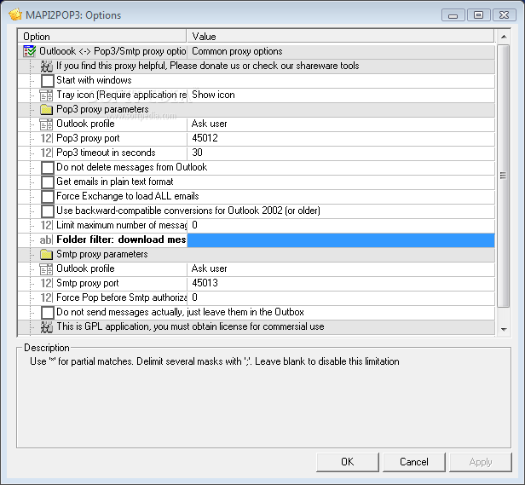Click the folder icon of Pop3 proxy parameters
525x485 pixels.
point(46,109)
